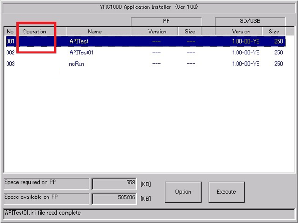298x223 pixels.
Task: Click row number 002
Action: [10, 52]
